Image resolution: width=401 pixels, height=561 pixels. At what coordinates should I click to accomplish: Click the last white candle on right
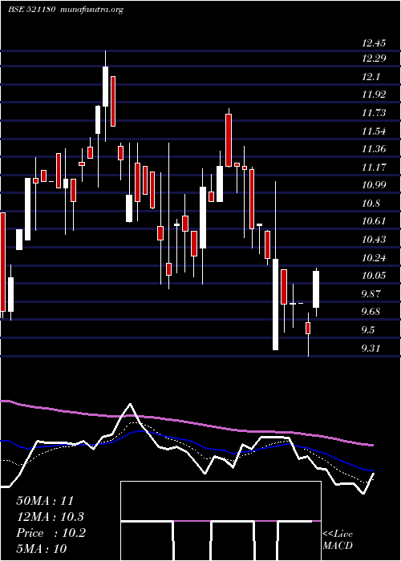[x=316, y=289]
